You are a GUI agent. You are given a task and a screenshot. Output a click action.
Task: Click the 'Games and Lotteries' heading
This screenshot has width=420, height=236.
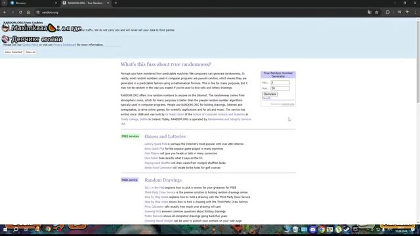[x=165, y=136]
